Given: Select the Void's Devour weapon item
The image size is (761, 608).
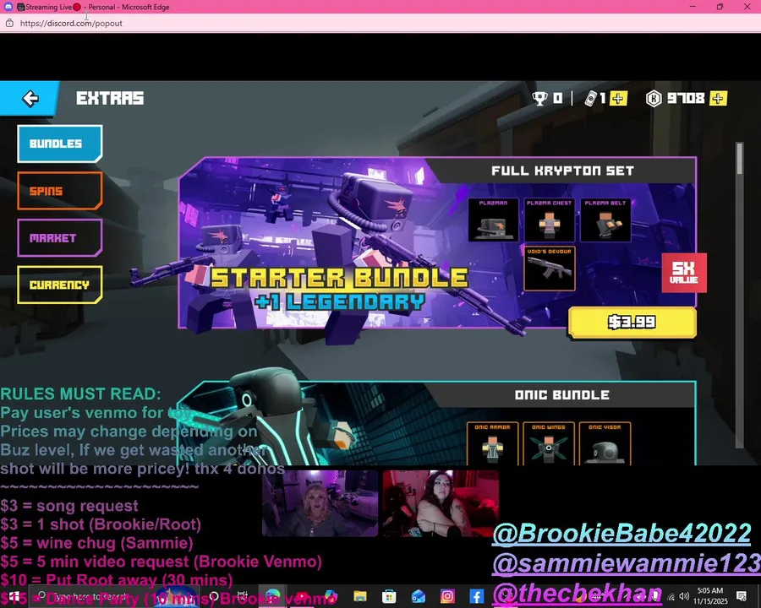Looking at the screenshot, I should pyautogui.click(x=550, y=269).
